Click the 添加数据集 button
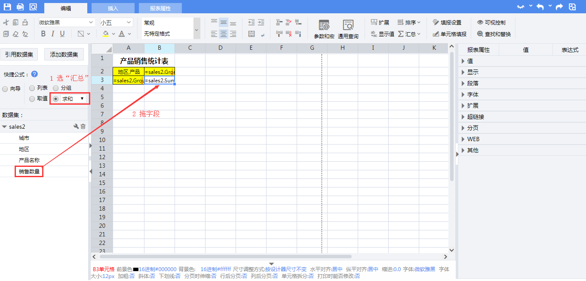This screenshot has width=586, height=281. pos(64,54)
